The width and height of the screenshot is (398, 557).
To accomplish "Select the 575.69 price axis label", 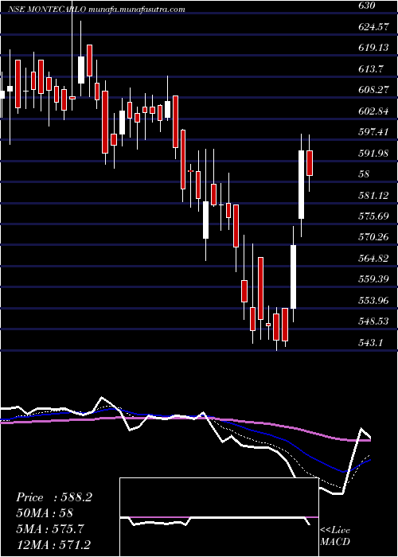I will point(374,216).
